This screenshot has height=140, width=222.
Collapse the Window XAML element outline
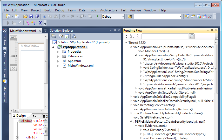[17, 121]
